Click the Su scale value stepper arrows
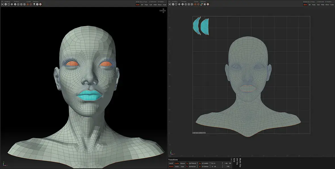The width and height of the screenshot is (335, 169). [210, 163]
